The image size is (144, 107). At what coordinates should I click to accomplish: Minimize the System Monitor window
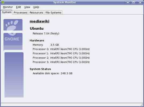[128, 3]
